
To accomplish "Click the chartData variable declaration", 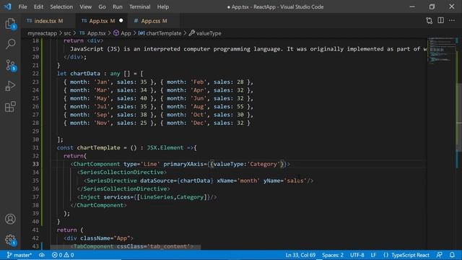I will tap(85, 74).
